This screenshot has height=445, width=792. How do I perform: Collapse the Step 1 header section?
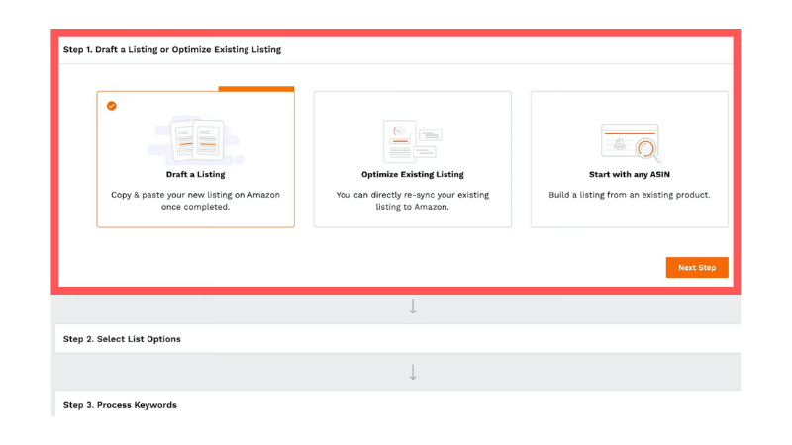click(172, 49)
